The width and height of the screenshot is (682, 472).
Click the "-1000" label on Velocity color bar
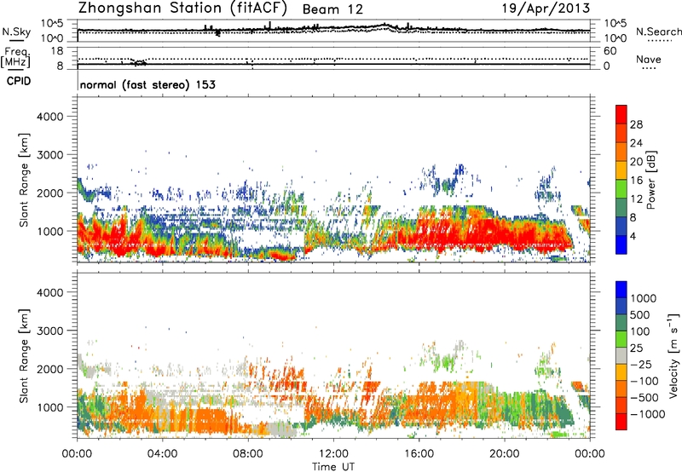[647, 414]
